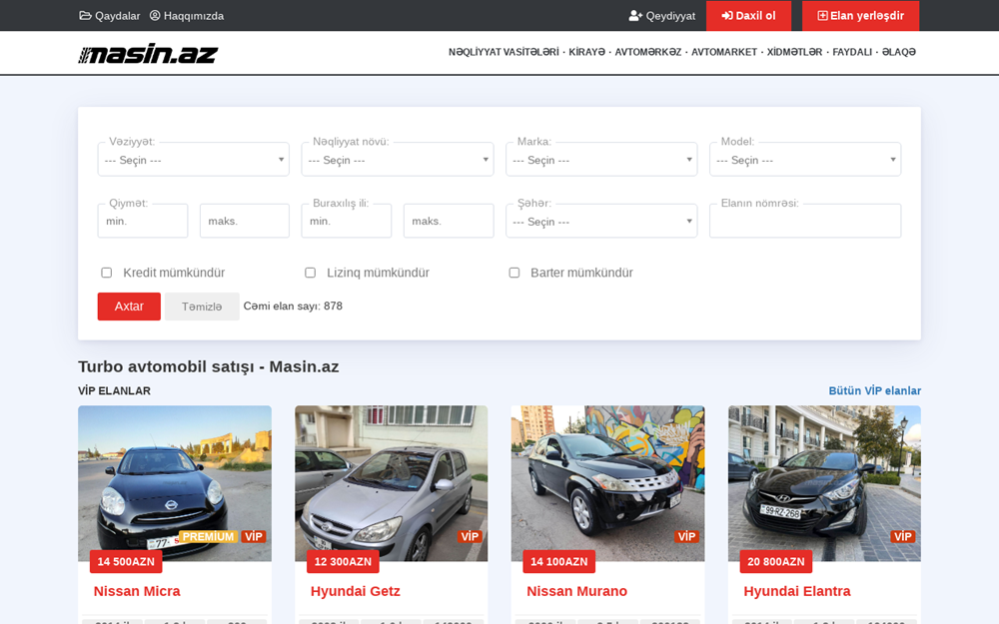Click the VİP ELANLAR heading
This screenshot has width=999, height=624.
click(x=115, y=391)
